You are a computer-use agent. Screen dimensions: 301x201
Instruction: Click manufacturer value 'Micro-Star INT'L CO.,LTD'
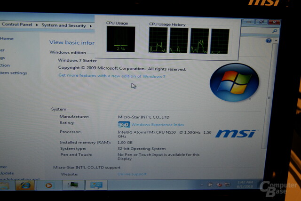point(143,117)
